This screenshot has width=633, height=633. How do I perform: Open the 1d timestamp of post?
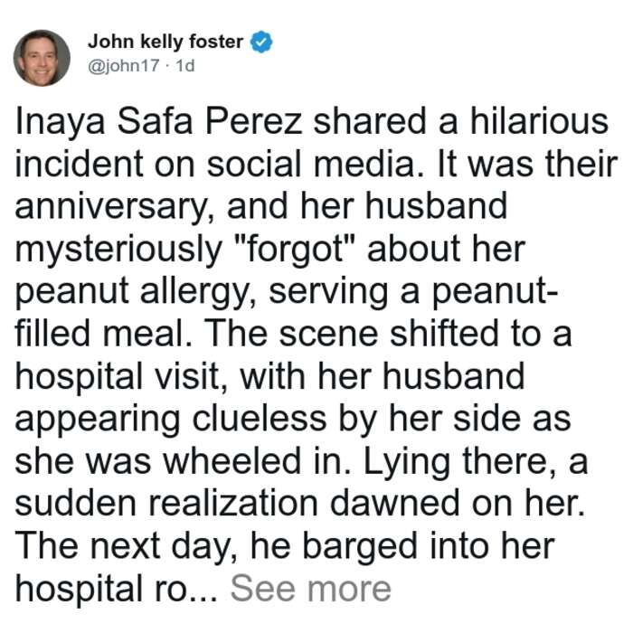click(185, 65)
